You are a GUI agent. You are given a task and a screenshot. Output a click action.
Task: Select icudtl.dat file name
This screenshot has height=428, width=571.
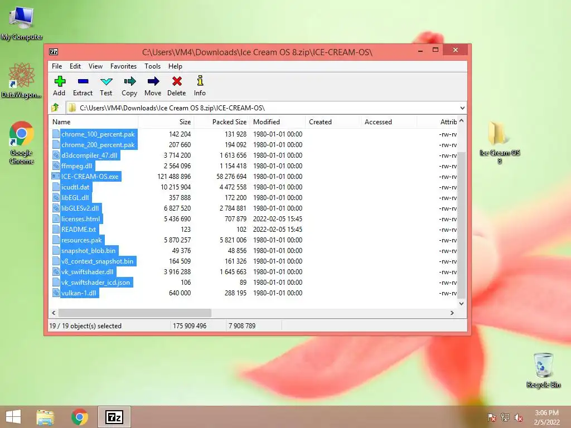click(75, 187)
